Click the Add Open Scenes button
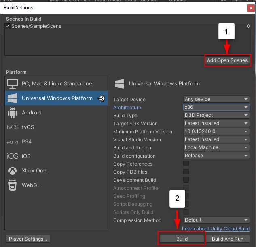Viewport: 256px width, 247px height. (x=227, y=60)
